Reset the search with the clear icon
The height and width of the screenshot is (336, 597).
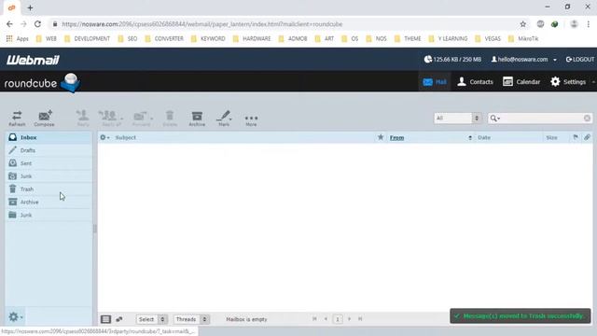click(x=587, y=119)
